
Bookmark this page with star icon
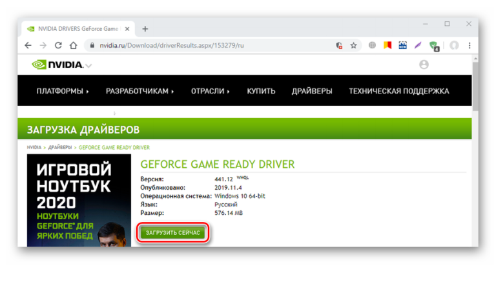coord(353,46)
